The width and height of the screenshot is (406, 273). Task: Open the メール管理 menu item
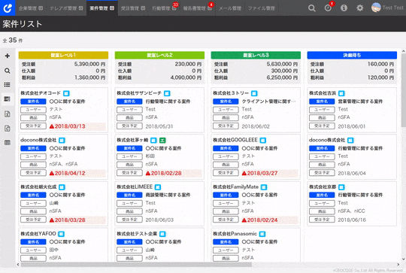(230, 8)
